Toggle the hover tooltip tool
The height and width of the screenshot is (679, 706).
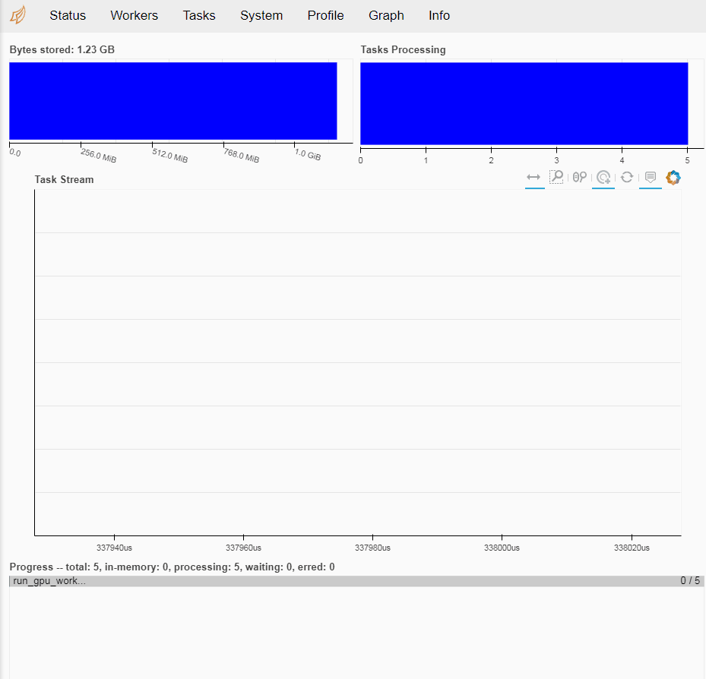click(651, 177)
